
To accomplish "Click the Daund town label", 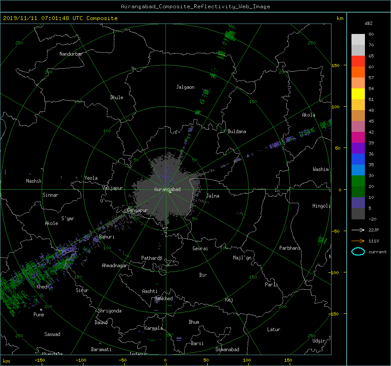I will click(101, 322).
